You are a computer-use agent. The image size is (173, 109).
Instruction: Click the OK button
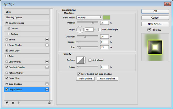click(x=155, y=11)
